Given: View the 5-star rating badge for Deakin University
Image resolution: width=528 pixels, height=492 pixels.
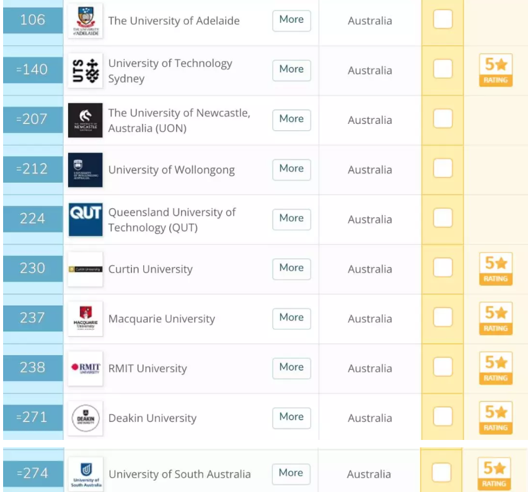Looking at the screenshot, I should click(x=496, y=418).
